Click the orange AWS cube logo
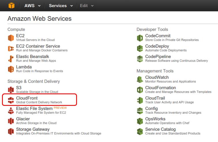218x142 pixels. [x=12, y=6]
